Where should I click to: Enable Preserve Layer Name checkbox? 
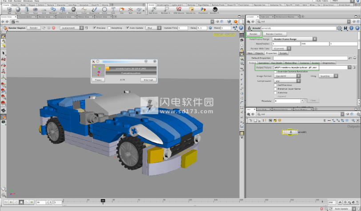point(275,89)
